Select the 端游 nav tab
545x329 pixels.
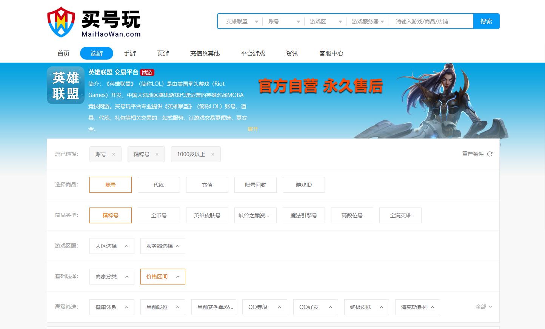(x=97, y=53)
